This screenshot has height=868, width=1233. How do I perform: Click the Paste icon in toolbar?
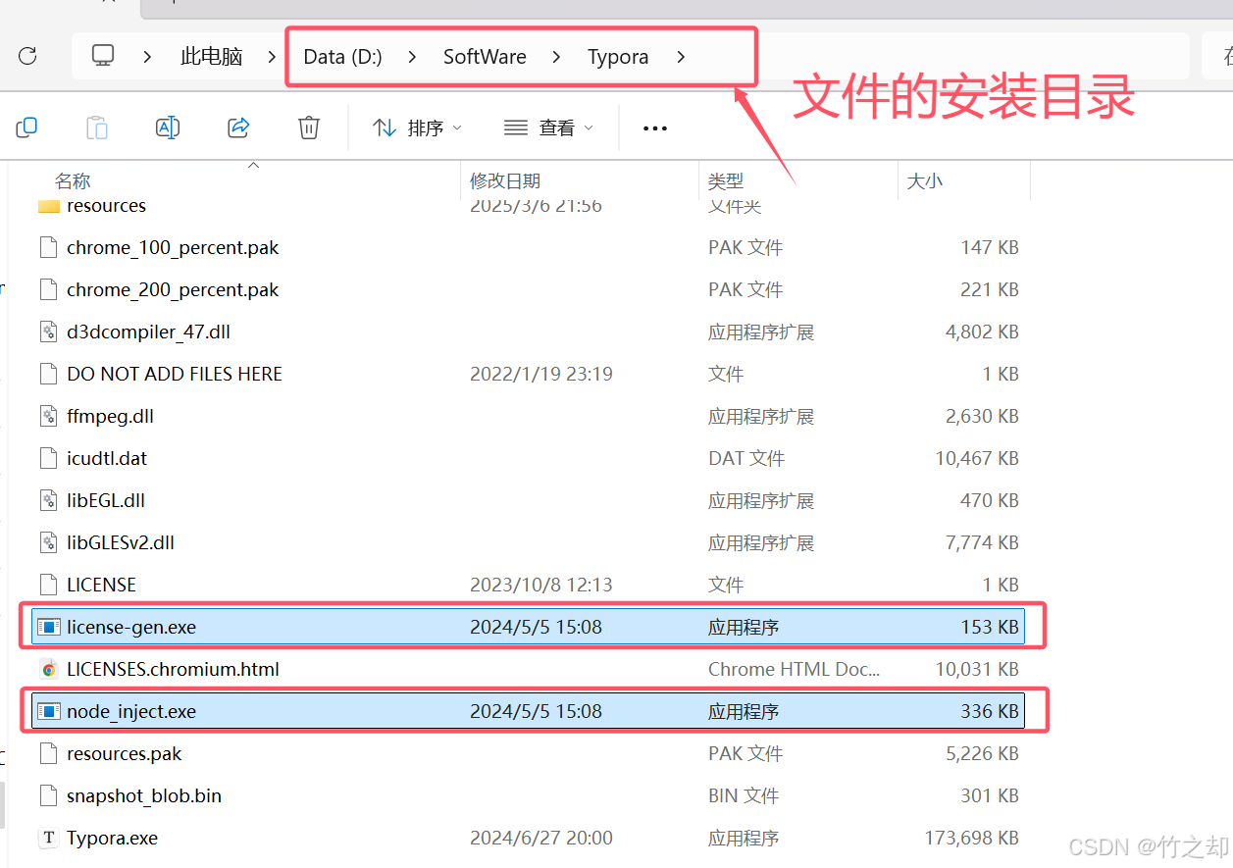click(97, 128)
